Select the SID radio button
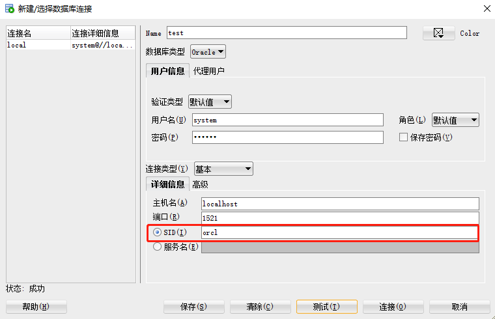 [x=157, y=232]
